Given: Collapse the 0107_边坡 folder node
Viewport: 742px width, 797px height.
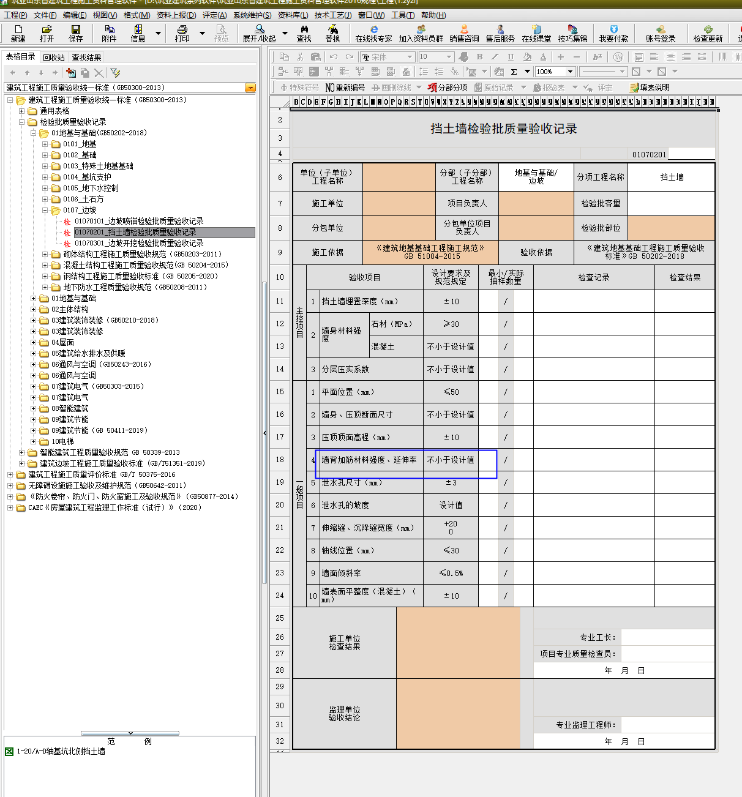Looking at the screenshot, I should 45,210.
